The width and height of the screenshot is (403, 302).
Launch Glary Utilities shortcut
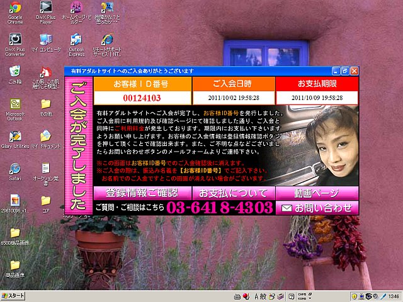tap(15, 140)
